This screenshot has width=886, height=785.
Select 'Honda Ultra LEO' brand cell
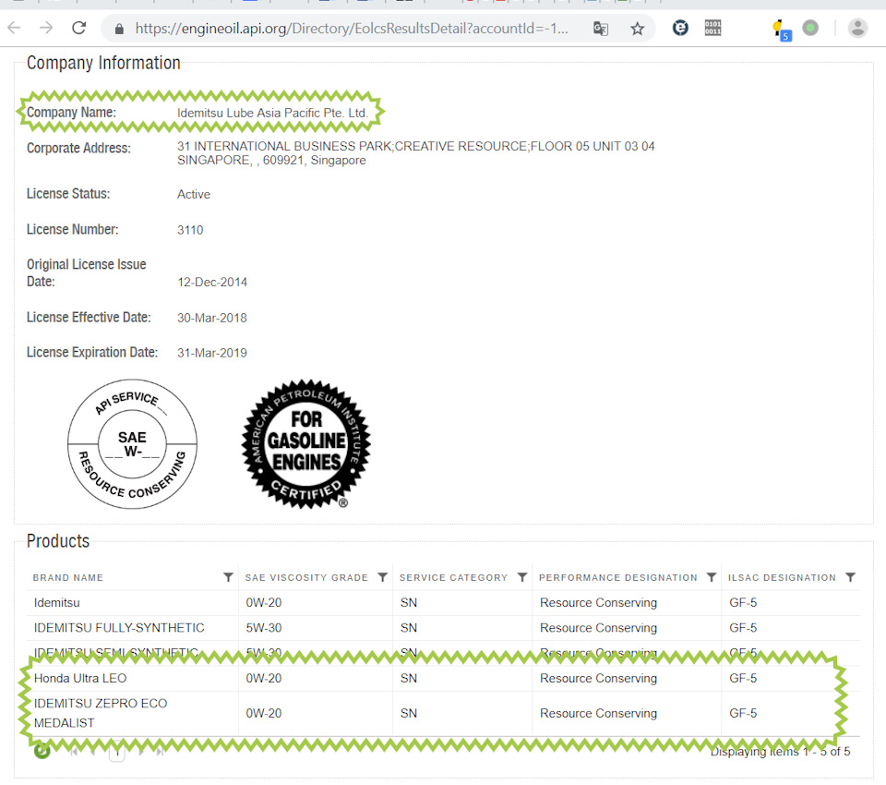[x=80, y=678]
